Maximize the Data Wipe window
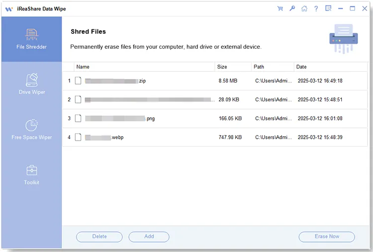Screen dimensions: 373x252 [352, 8]
